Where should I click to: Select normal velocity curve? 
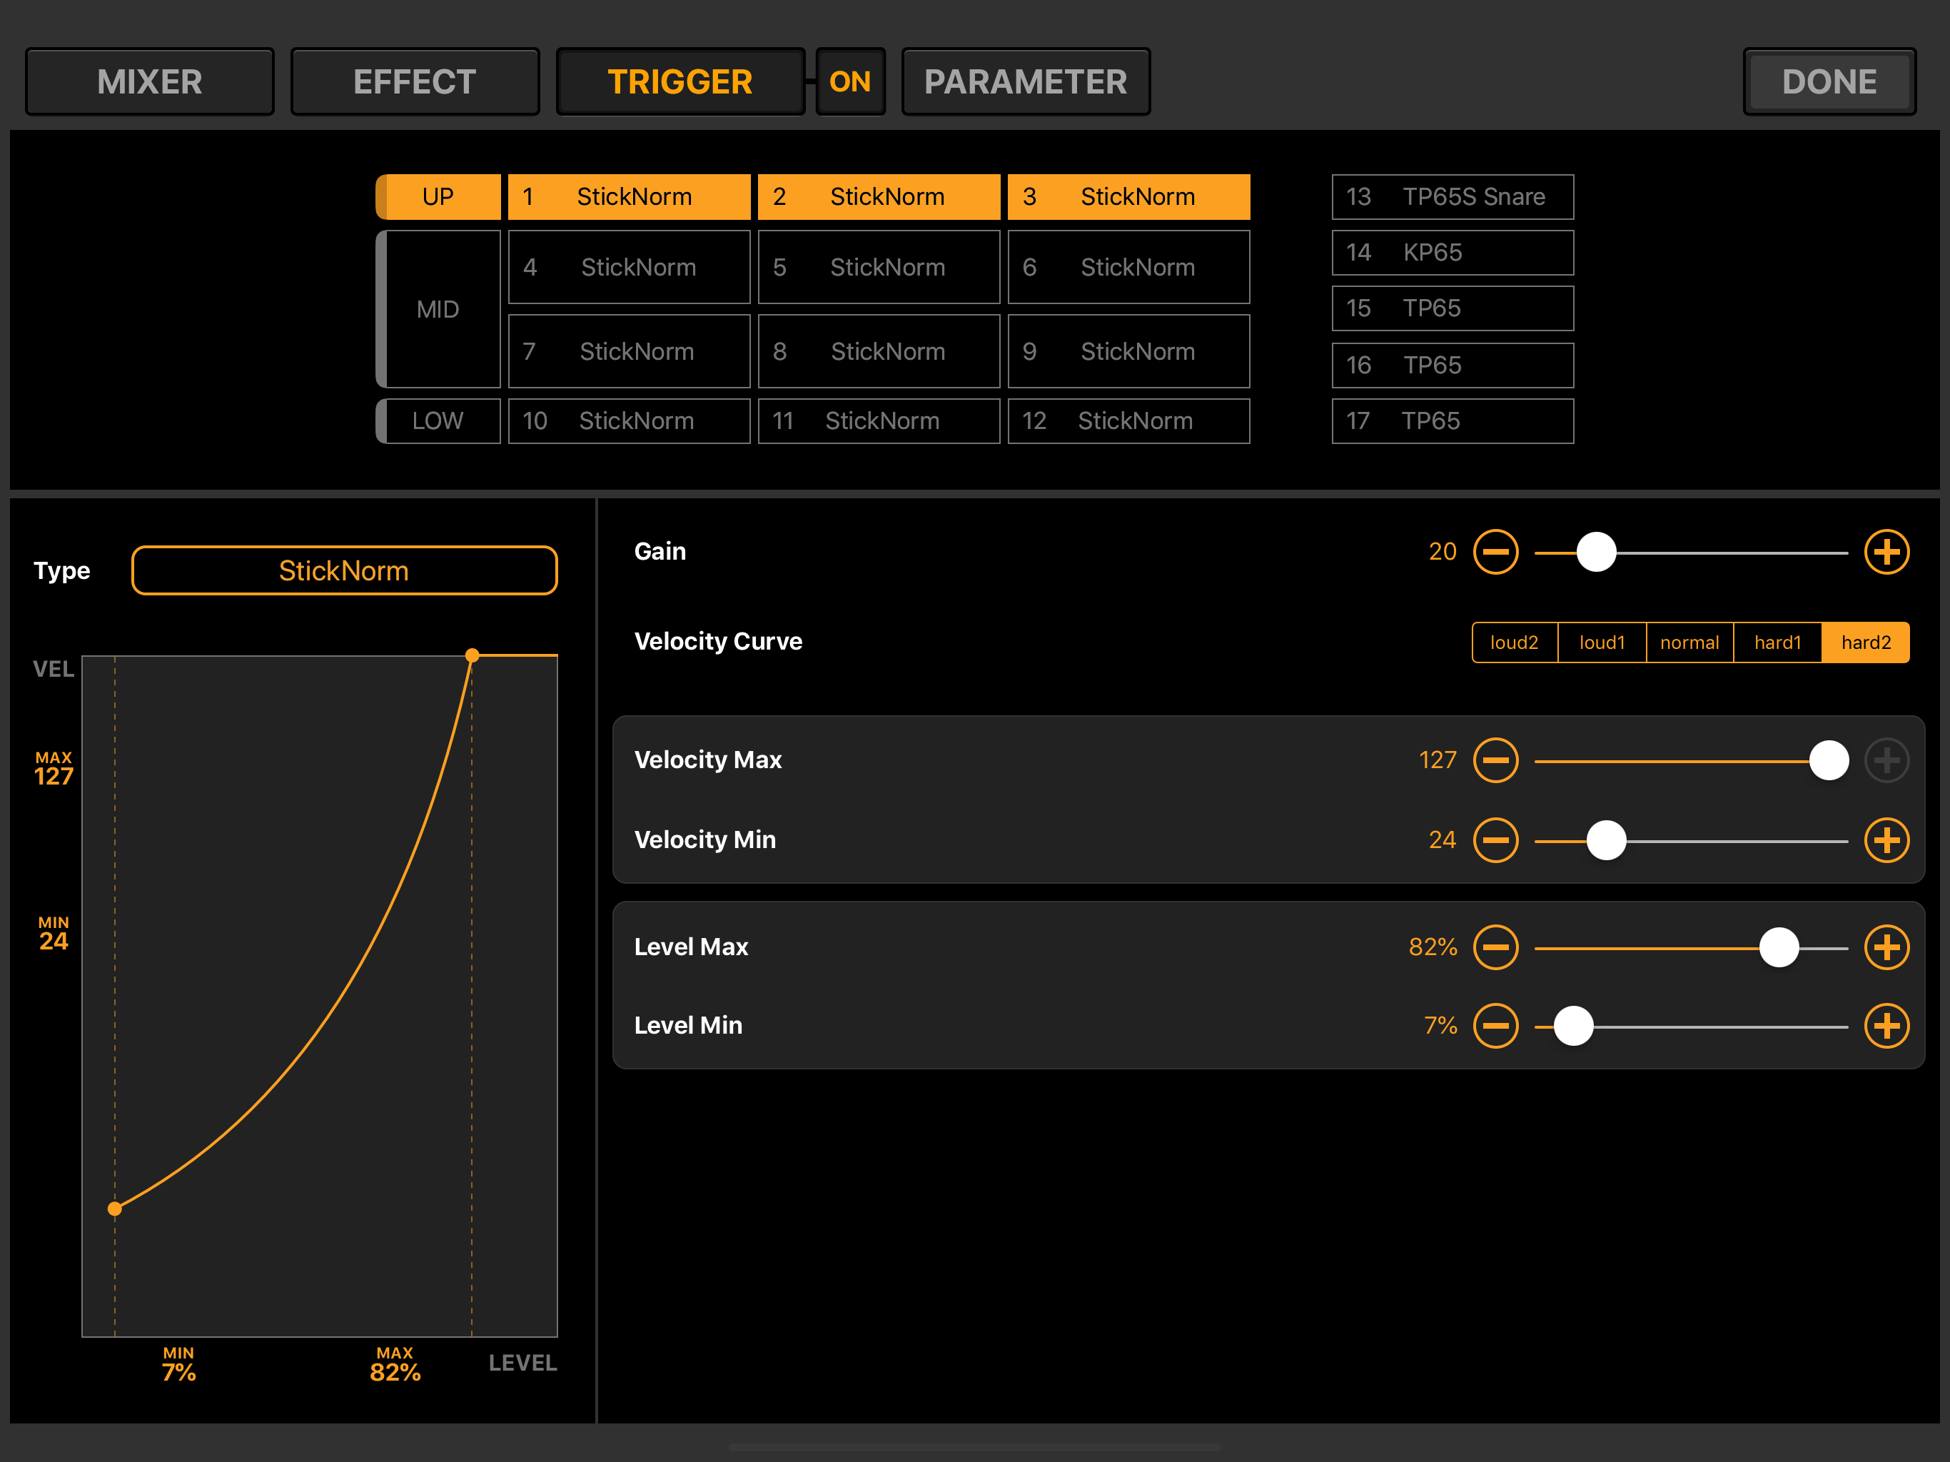click(x=1689, y=642)
